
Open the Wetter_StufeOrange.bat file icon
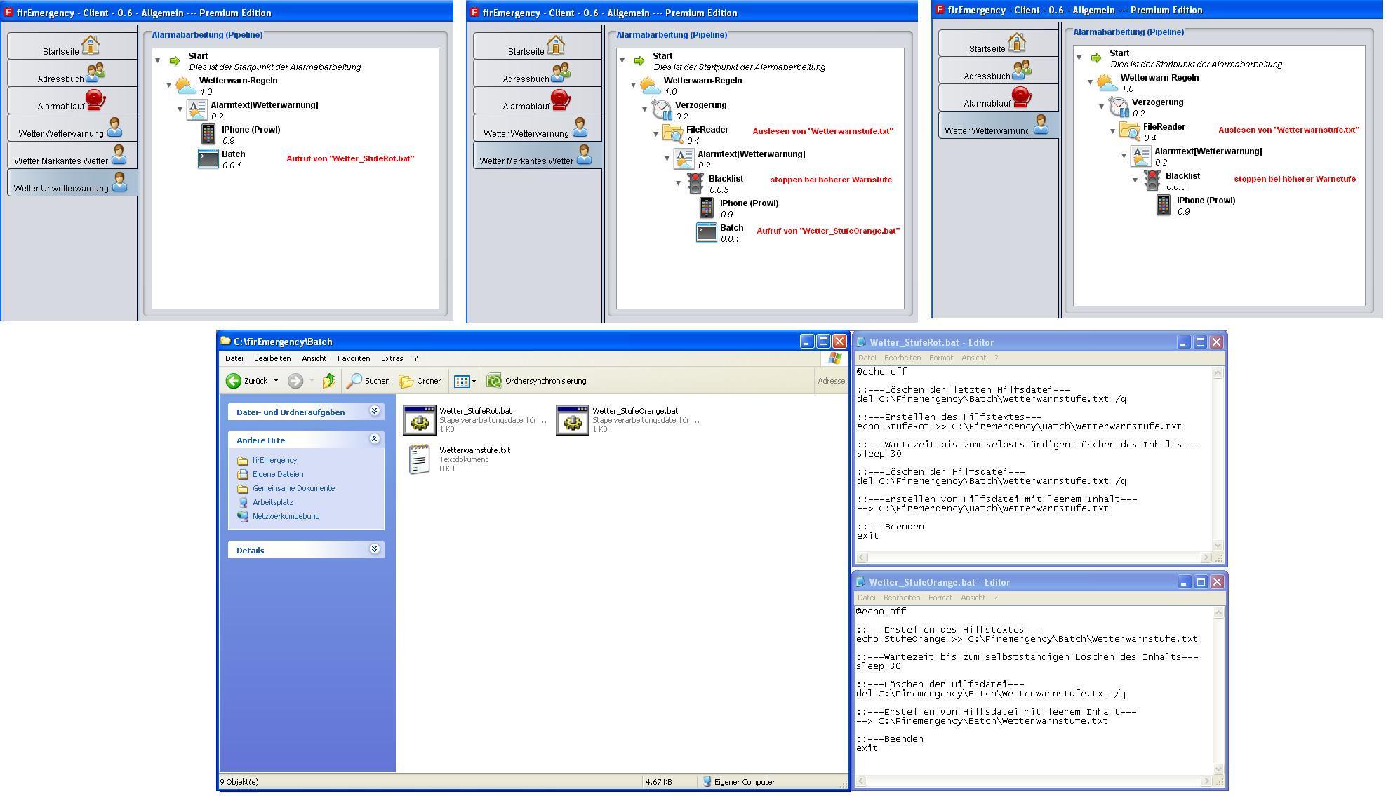tap(572, 420)
